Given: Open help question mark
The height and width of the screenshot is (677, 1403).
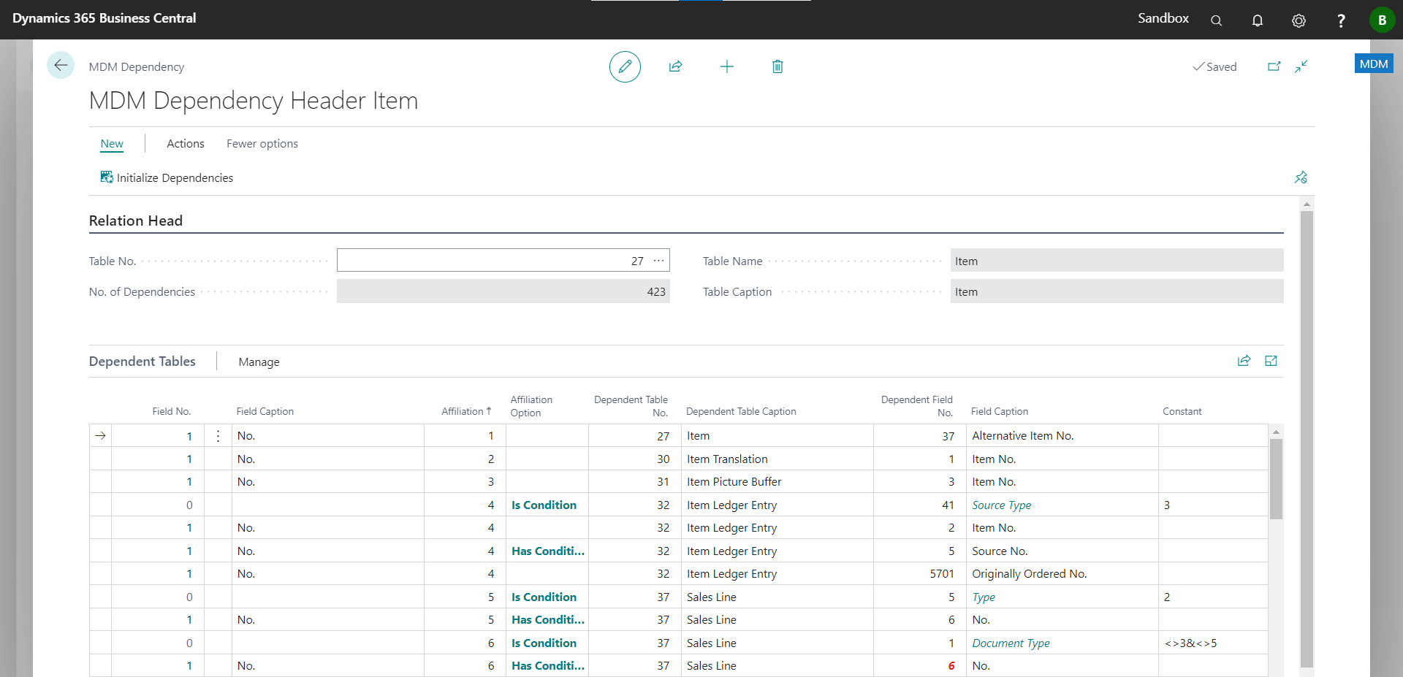Looking at the screenshot, I should pyautogui.click(x=1340, y=20).
